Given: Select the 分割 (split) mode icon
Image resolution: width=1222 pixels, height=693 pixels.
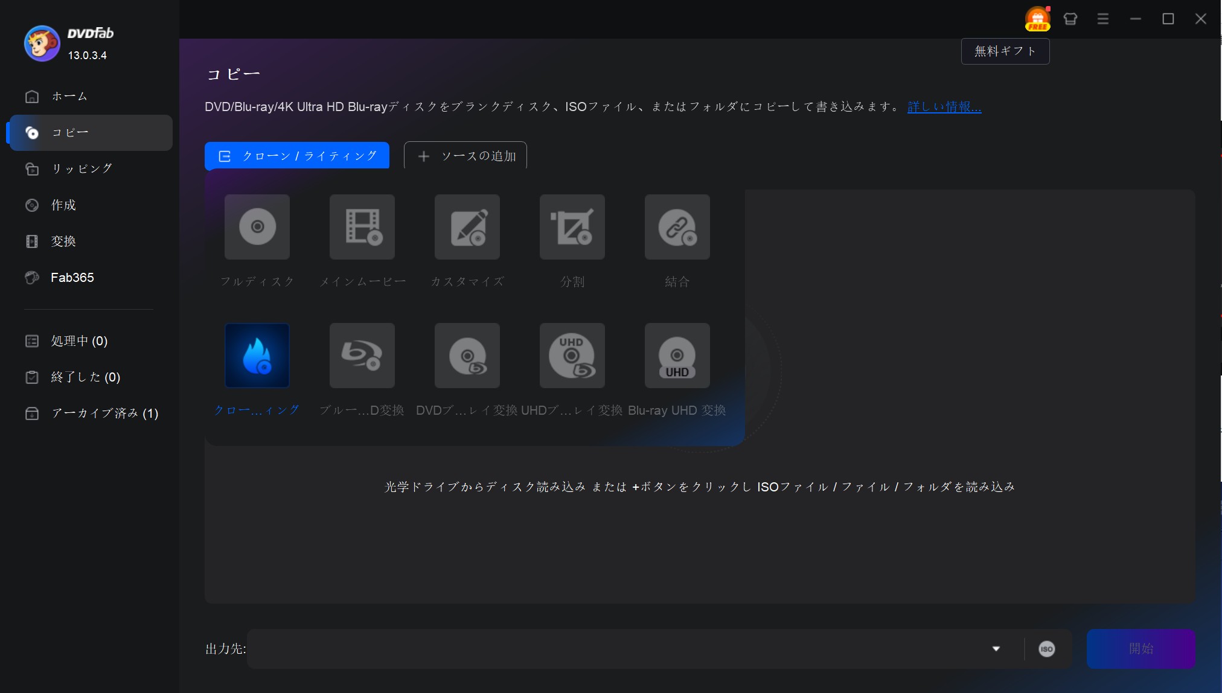Looking at the screenshot, I should [572, 227].
